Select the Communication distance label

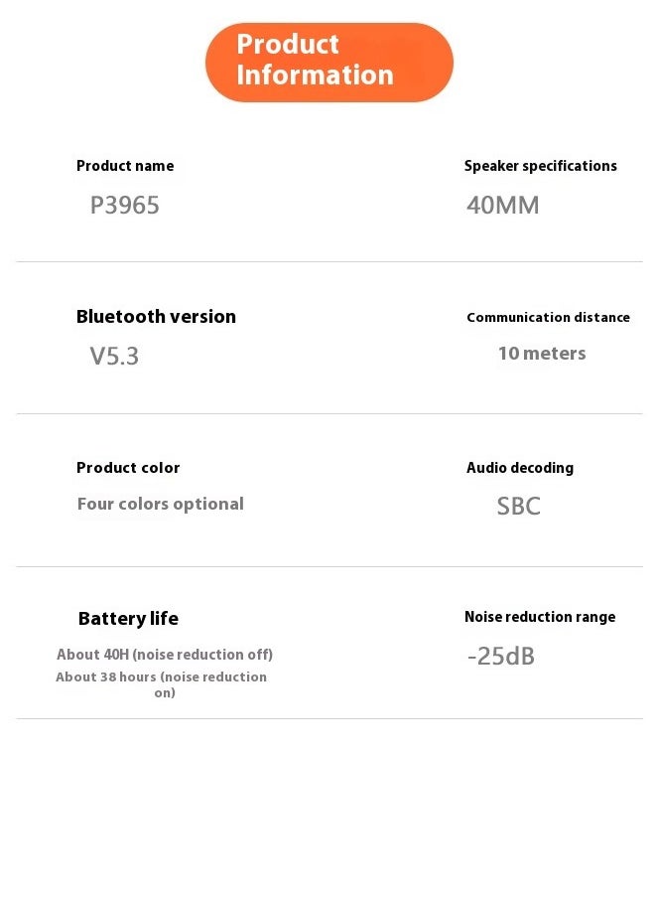pyautogui.click(x=549, y=317)
